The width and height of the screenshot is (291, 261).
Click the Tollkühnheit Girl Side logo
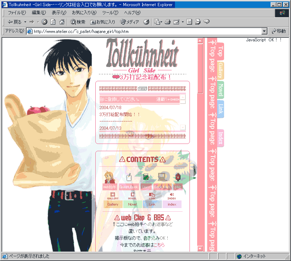[142, 56]
